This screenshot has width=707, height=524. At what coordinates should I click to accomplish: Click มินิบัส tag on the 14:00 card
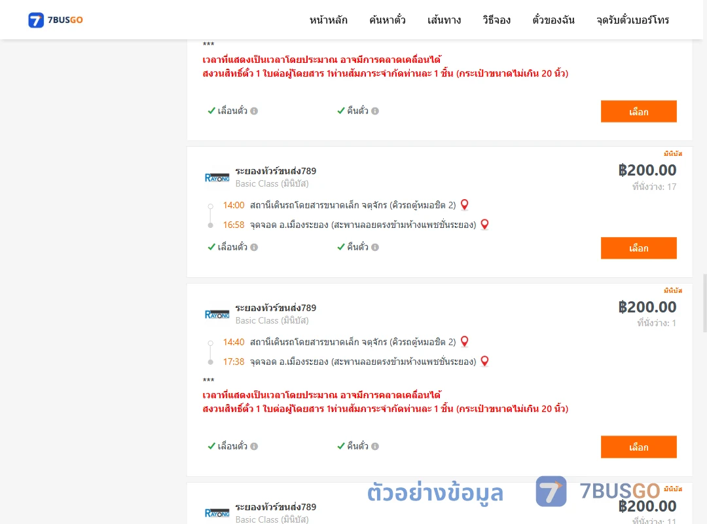point(673,153)
